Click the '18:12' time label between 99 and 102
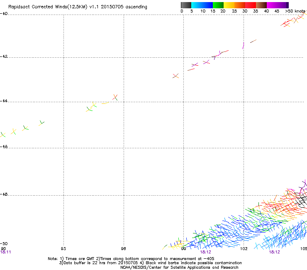The image size is (307, 270). point(206,252)
